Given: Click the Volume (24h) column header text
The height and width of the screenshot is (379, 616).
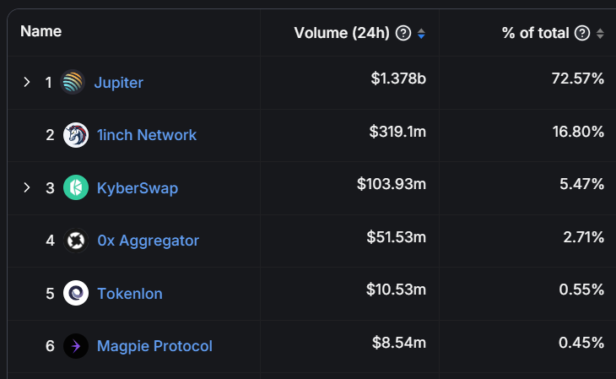Looking at the screenshot, I should 342,33.
